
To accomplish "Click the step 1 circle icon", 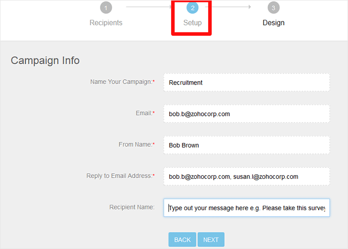I will 106,7.
